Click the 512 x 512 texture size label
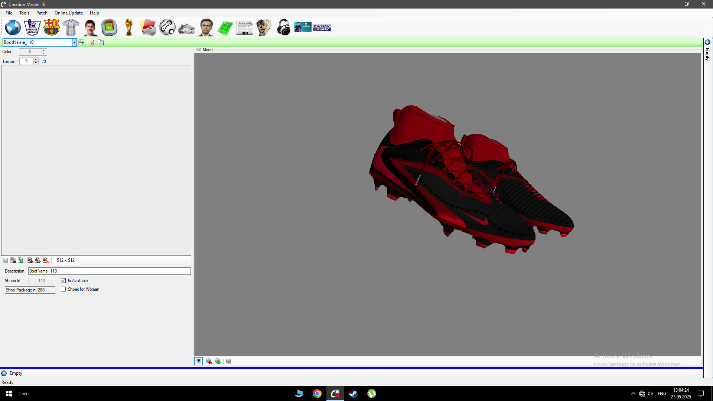The image size is (713, 401). tap(66, 260)
